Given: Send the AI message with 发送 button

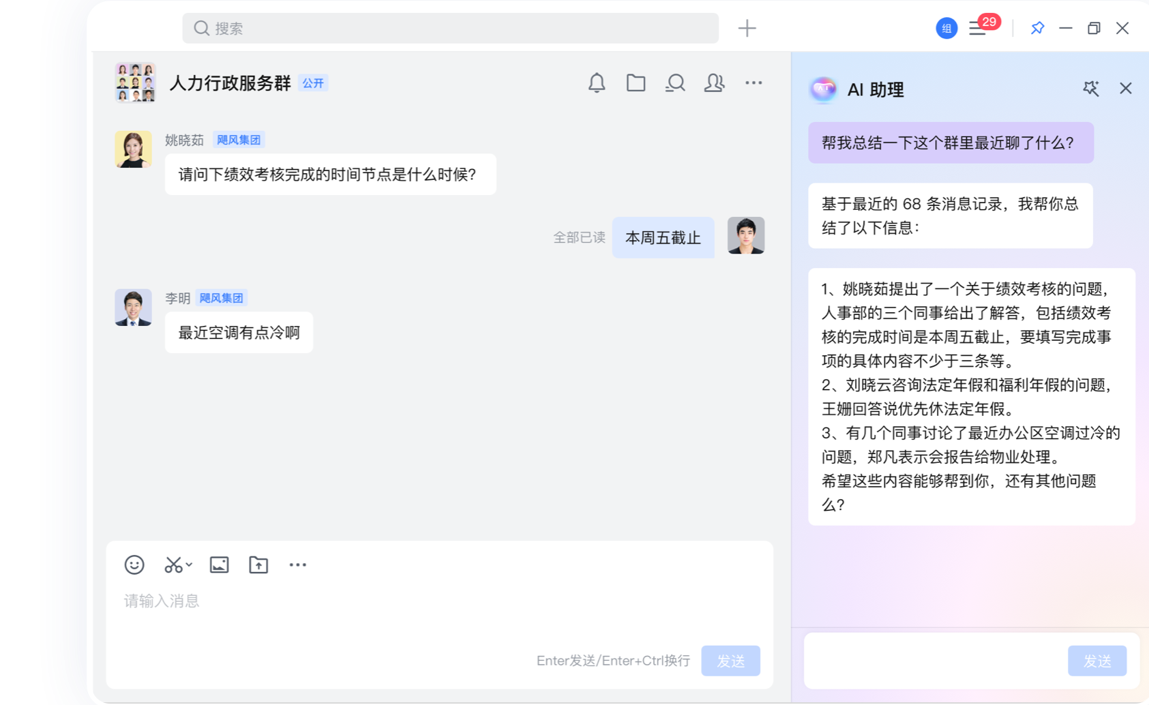Looking at the screenshot, I should [x=1096, y=660].
